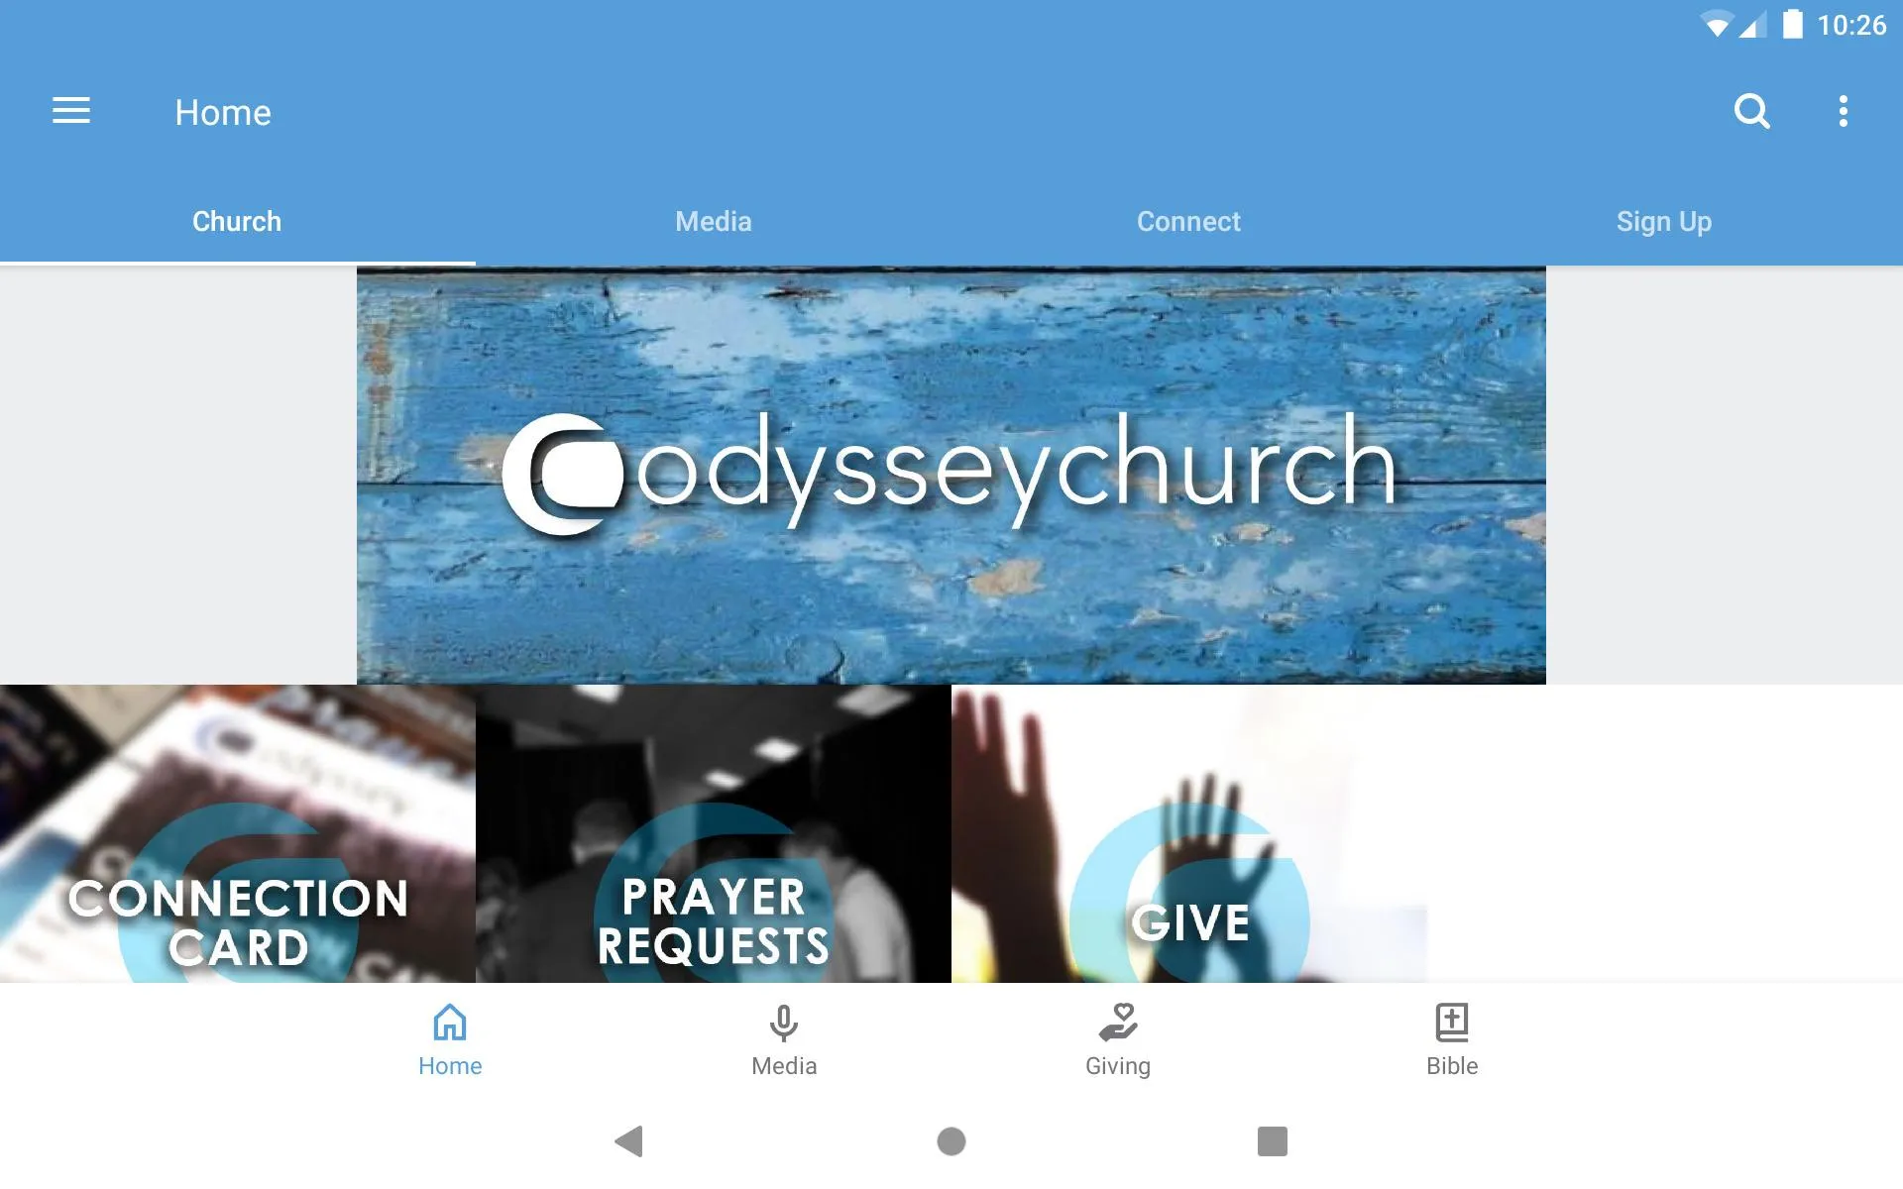1903x1189 pixels.
Task: Tap the hamburger menu icon
Action: click(x=71, y=111)
